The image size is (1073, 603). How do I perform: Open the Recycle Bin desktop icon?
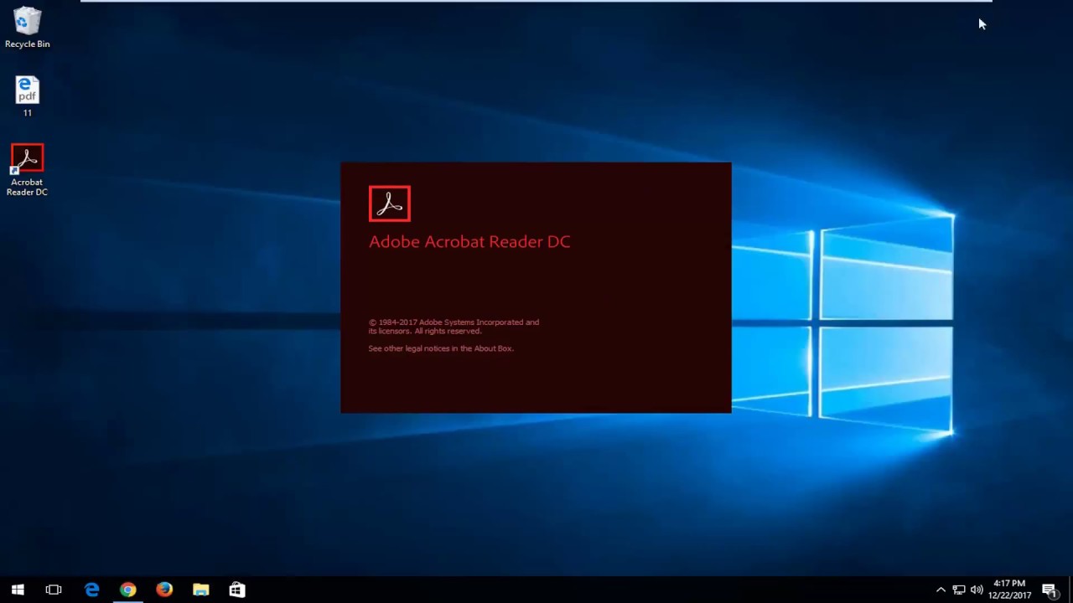click(x=27, y=27)
